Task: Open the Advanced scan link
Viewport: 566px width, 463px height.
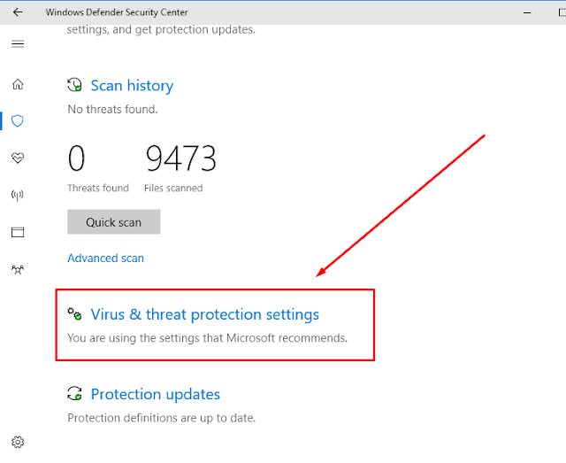Action: click(x=106, y=259)
